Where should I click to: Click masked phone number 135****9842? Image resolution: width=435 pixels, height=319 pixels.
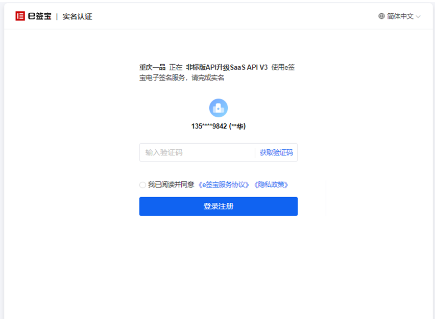(209, 126)
